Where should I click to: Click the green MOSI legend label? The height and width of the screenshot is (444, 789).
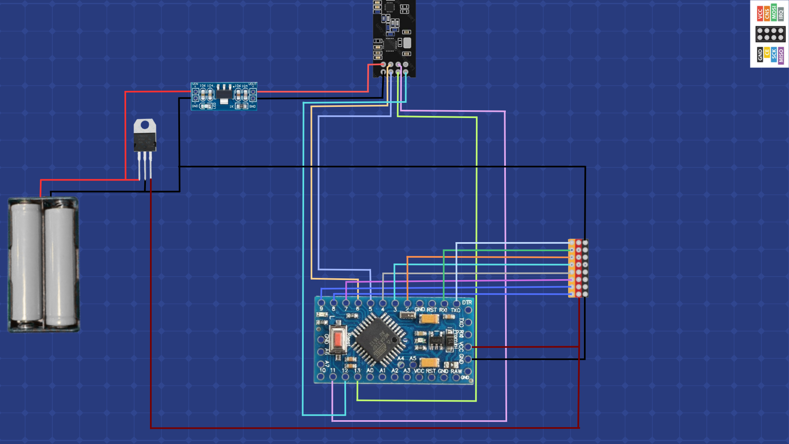pyautogui.click(x=774, y=13)
